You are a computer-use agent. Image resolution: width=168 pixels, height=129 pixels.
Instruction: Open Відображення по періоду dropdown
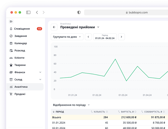click(71, 105)
